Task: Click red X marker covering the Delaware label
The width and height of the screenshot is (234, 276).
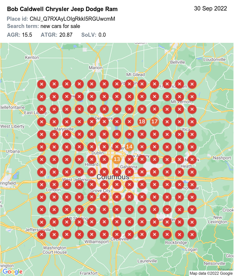Action: (x=104, y=122)
